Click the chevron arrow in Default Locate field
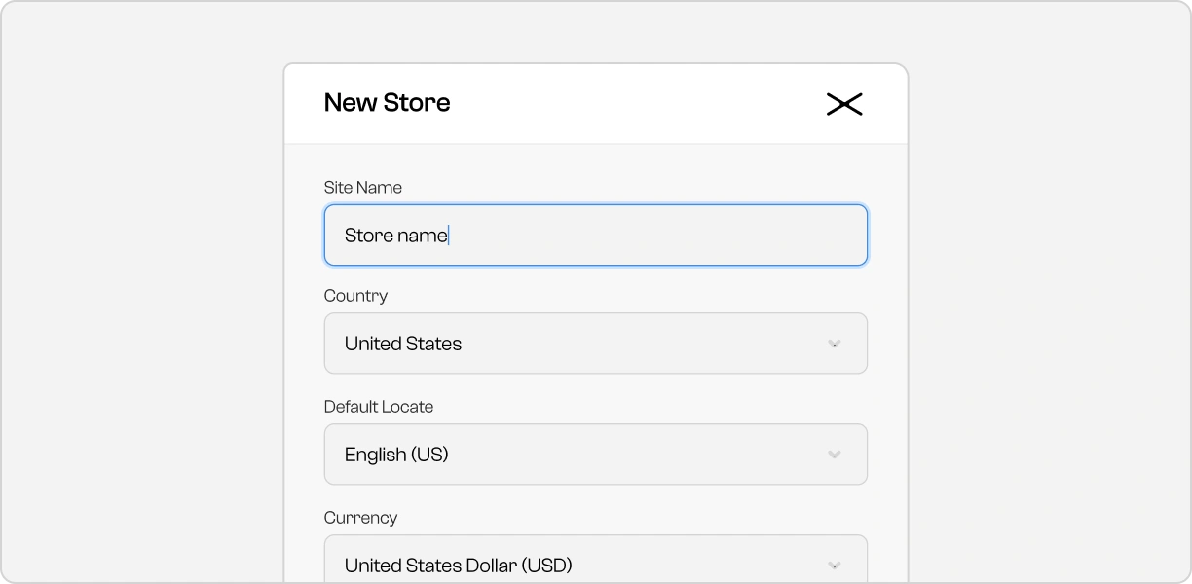This screenshot has height=584, width=1192. [x=834, y=455]
